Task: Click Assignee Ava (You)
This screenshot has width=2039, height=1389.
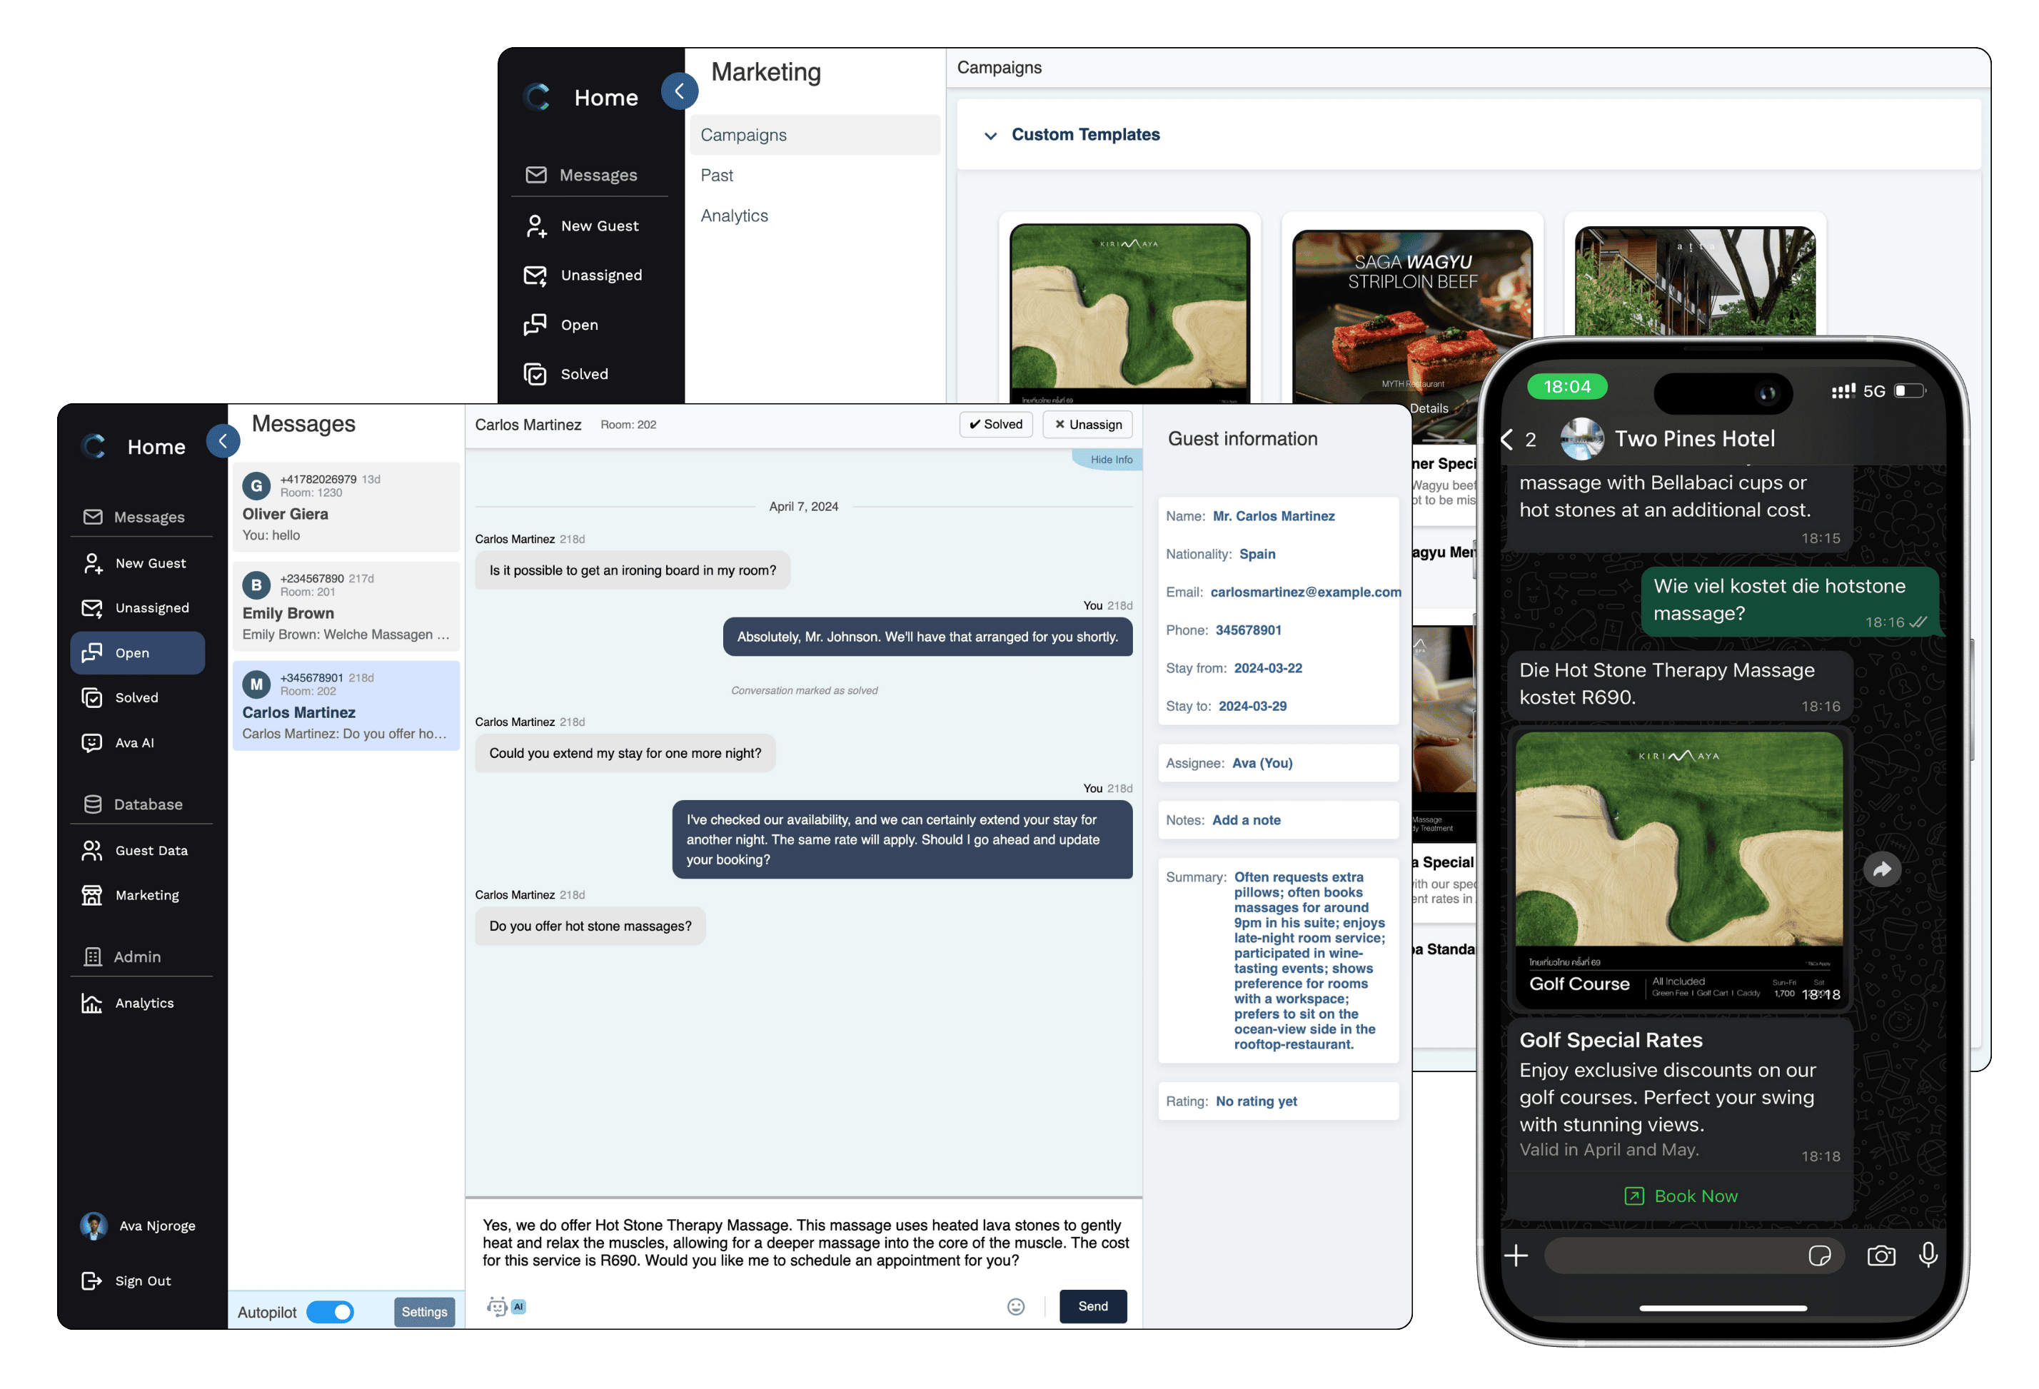Action: pos(1262,763)
